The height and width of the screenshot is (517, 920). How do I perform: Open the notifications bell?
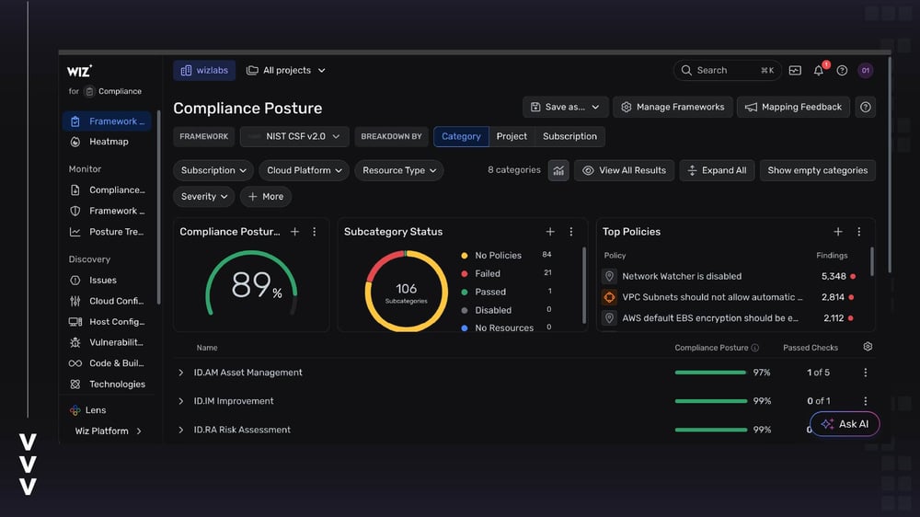pyautogui.click(x=819, y=71)
